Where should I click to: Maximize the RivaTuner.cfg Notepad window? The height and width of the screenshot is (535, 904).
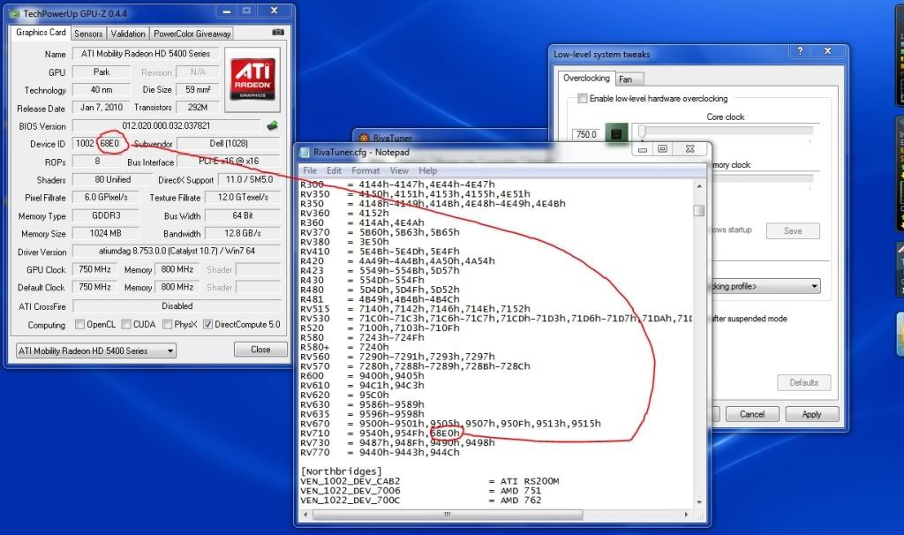tap(662, 149)
